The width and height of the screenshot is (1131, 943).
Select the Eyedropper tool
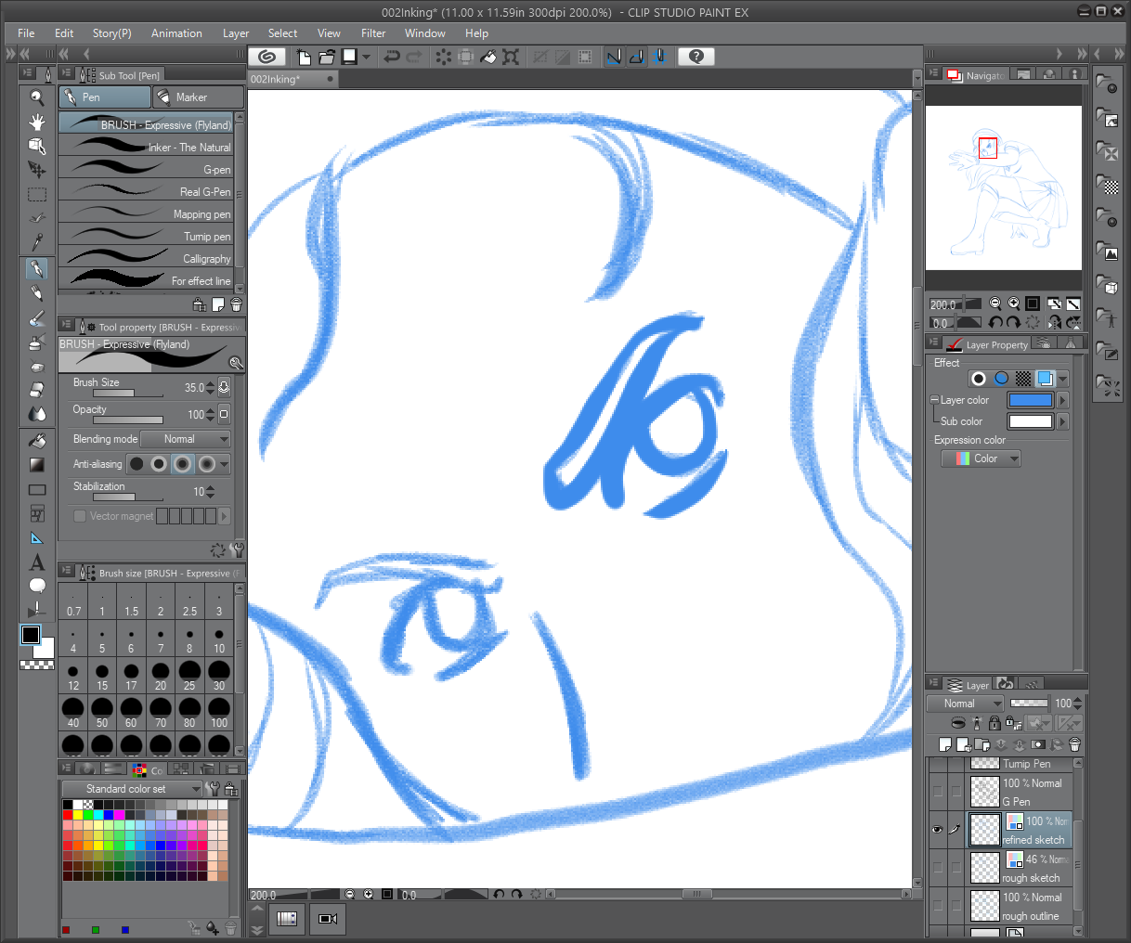pos(37,242)
